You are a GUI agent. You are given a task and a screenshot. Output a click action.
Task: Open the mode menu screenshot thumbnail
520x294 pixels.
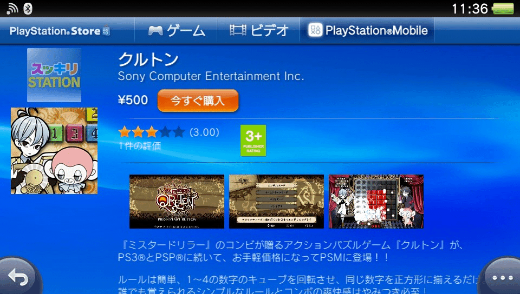pos(276,202)
